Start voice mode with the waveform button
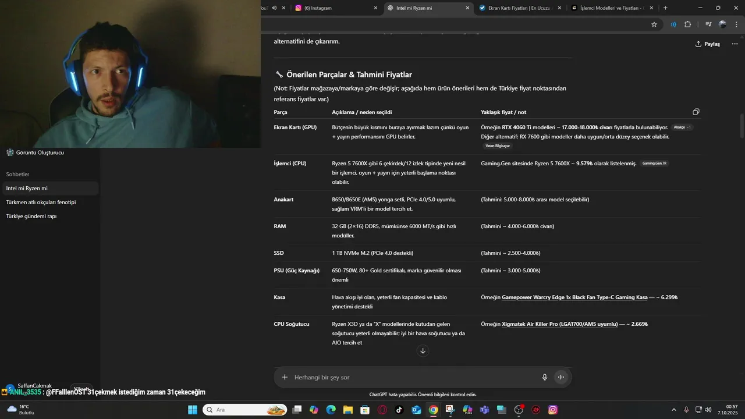This screenshot has height=419, width=745. click(561, 377)
